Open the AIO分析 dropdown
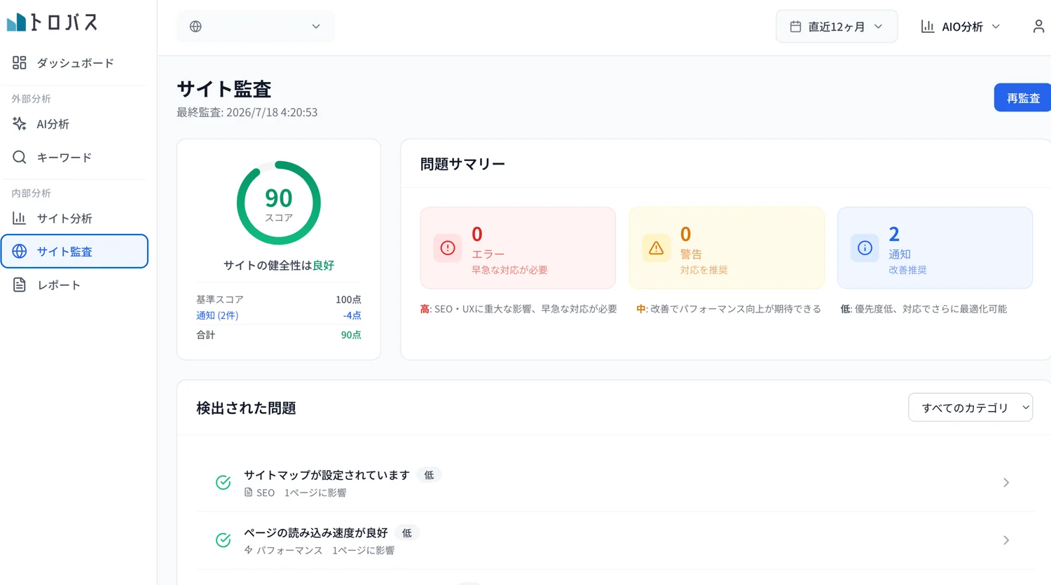This screenshot has width=1051, height=585. tap(961, 27)
